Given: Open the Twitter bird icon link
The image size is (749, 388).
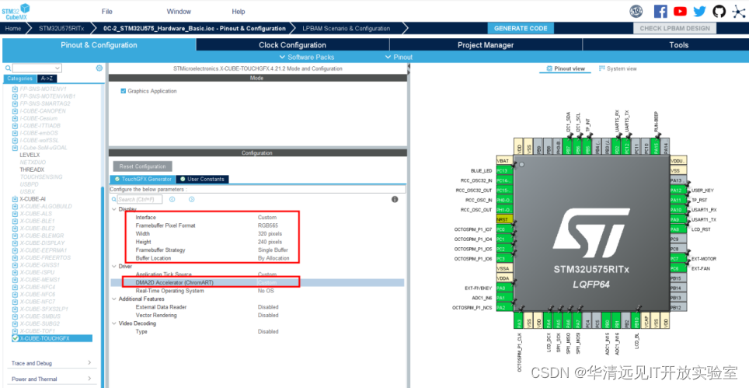Looking at the screenshot, I should [700, 12].
